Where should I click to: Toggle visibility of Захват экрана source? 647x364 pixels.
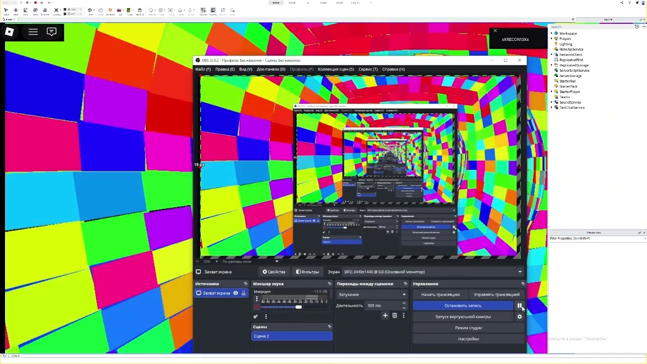[x=236, y=293]
